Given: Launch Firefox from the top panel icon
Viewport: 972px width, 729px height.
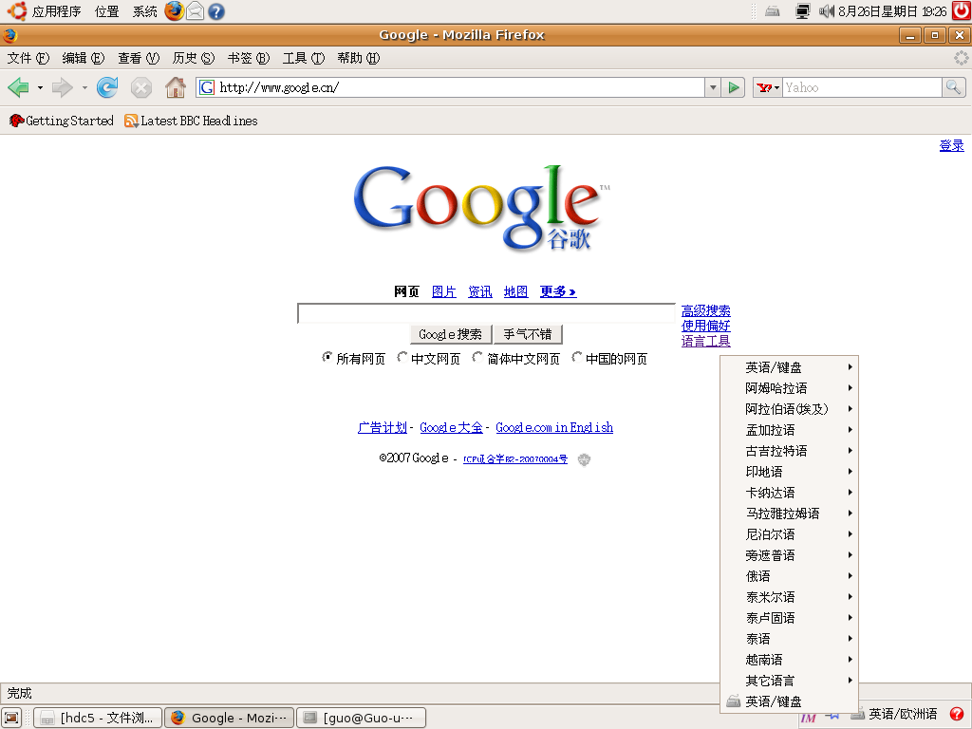Looking at the screenshot, I should pyautogui.click(x=175, y=11).
